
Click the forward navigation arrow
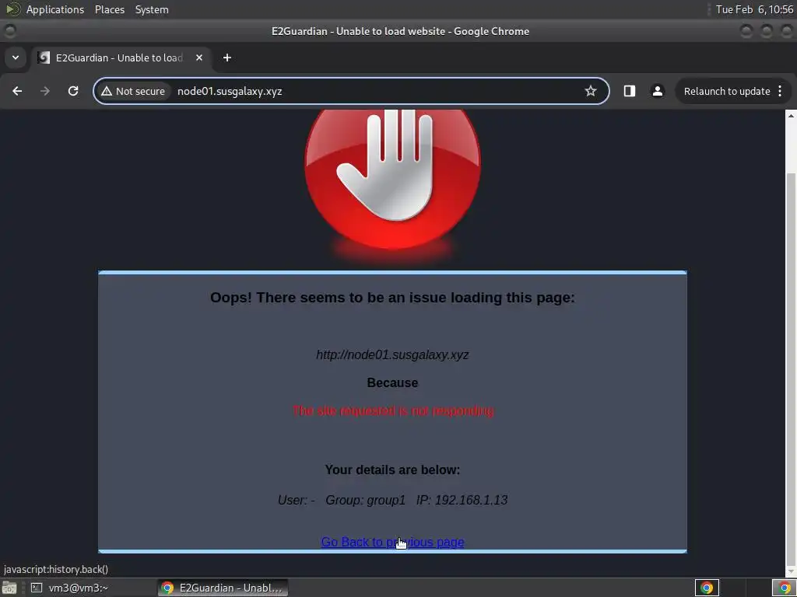click(x=45, y=91)
